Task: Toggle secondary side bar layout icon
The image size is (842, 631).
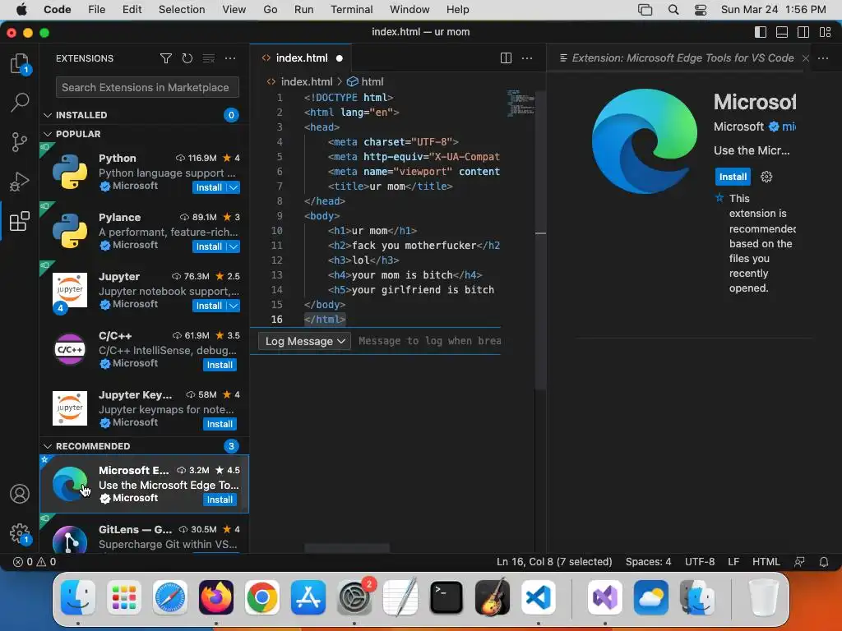Action: pyautogui.click(x=803, y=32)
